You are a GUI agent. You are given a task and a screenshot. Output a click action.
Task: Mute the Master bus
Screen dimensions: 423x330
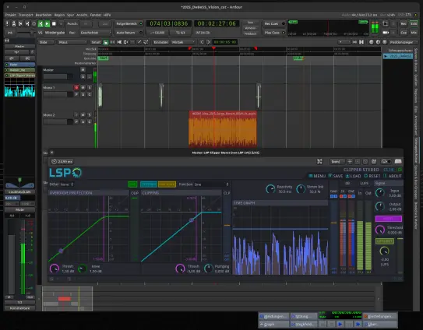83,70
